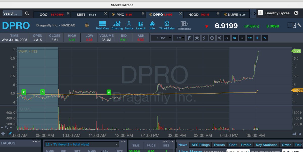Click the flame chart toolbar icon
The height and width of the screenshot is (152, 303).
point(227,38)
